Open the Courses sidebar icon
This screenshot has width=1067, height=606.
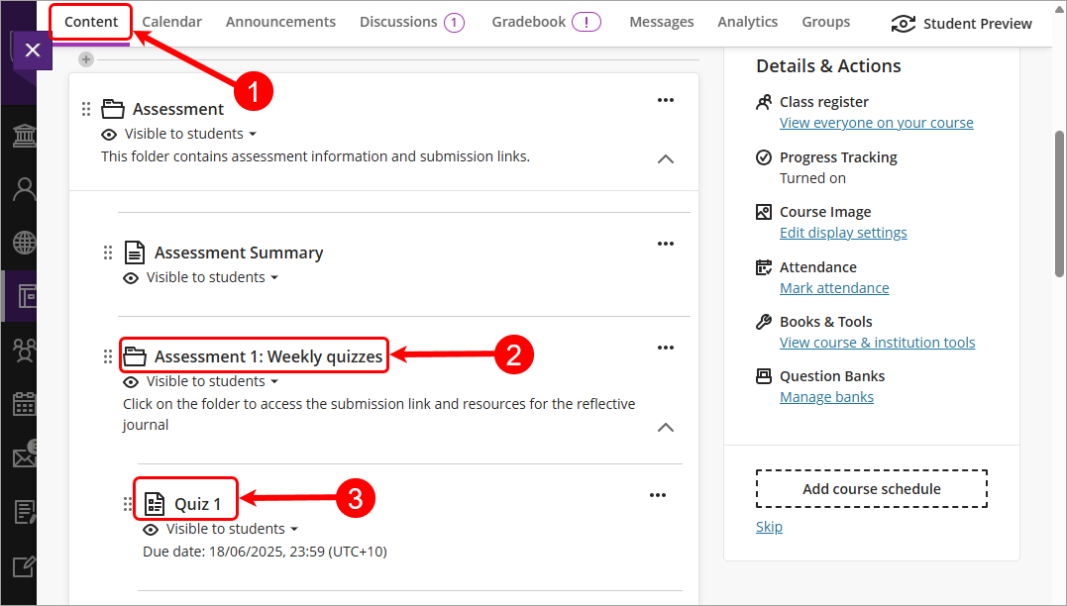coord(26,296)
